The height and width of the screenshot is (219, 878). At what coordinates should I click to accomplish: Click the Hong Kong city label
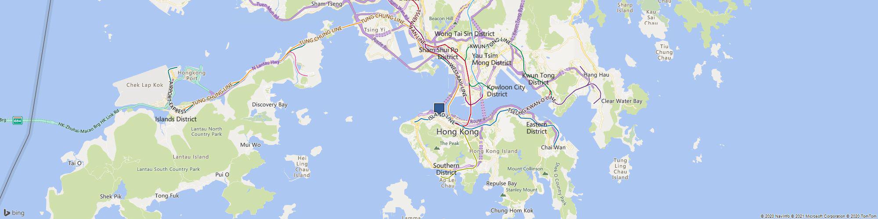457,132
